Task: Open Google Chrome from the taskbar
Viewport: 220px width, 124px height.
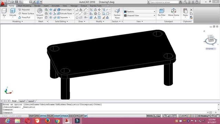Action: click(57, 121)
